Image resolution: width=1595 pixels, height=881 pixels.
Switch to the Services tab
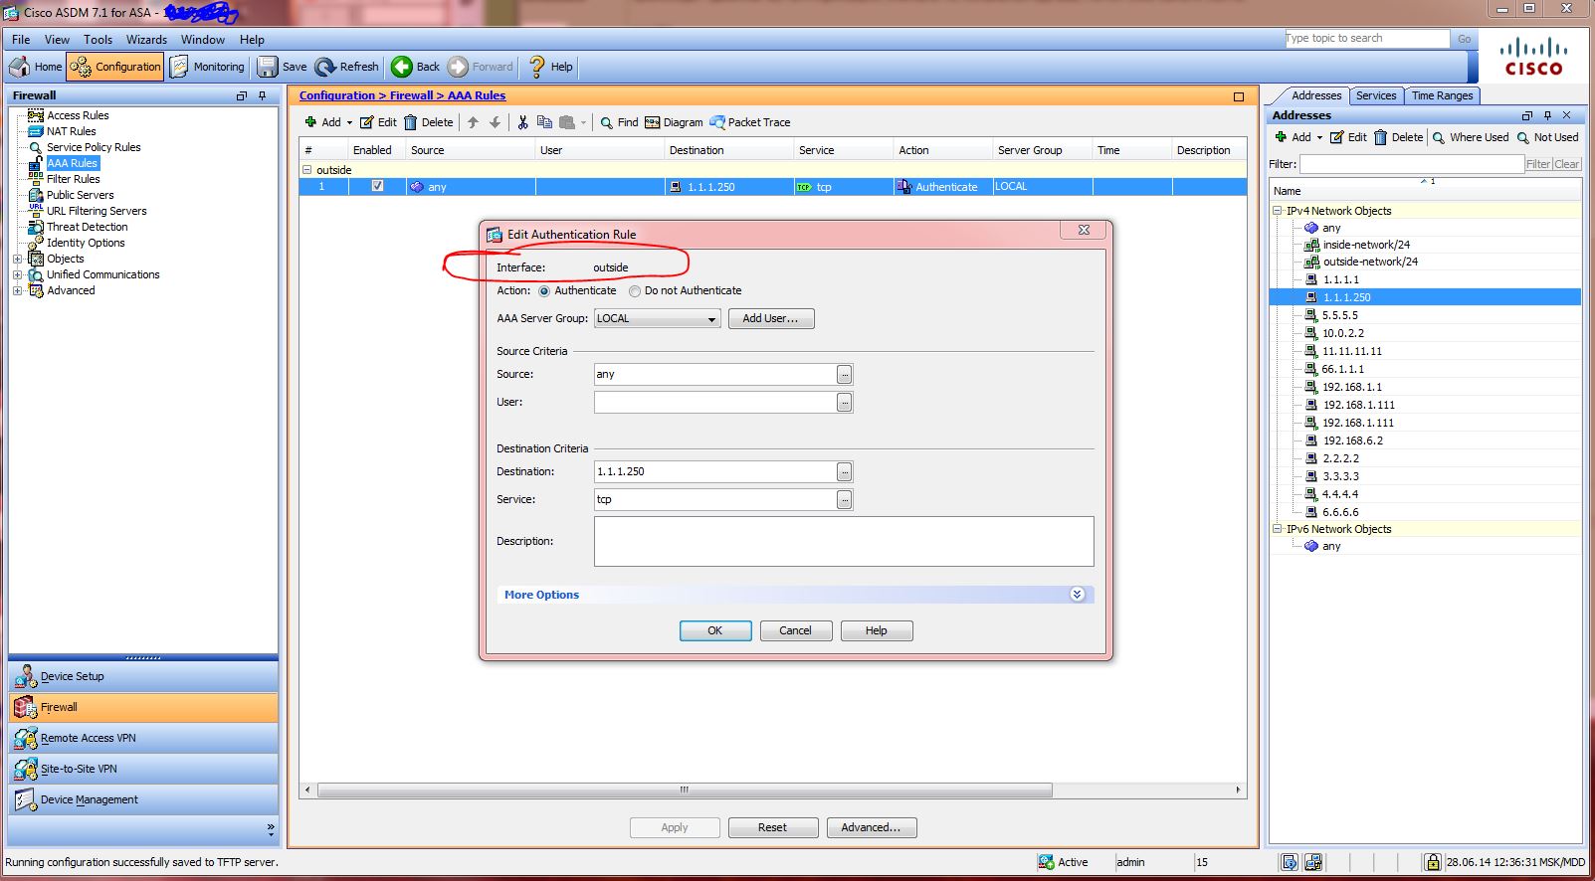tap(1376, 95)
